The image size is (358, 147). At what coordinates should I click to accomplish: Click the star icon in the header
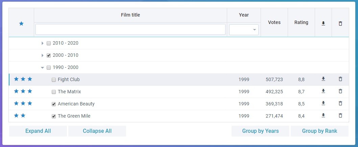point(21,24)
